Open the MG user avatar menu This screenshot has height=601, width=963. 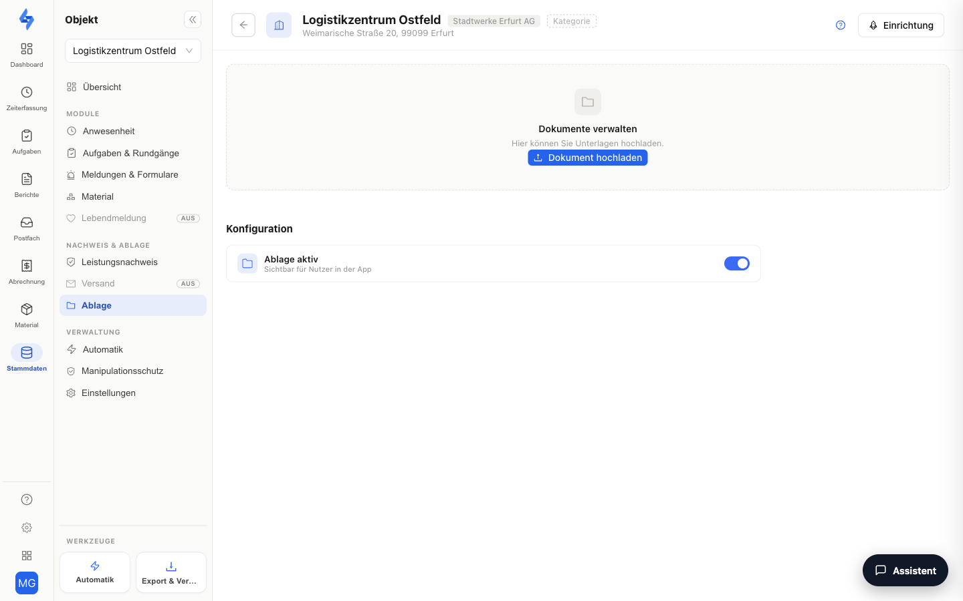click(x=27, y=583)
